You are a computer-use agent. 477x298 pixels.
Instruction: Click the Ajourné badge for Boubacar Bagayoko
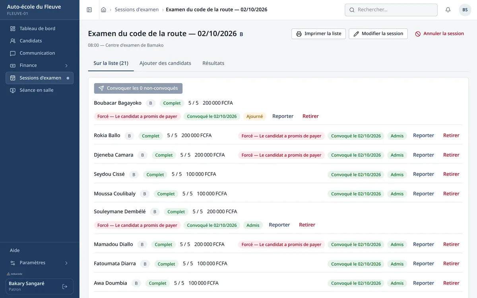[255, 116]
